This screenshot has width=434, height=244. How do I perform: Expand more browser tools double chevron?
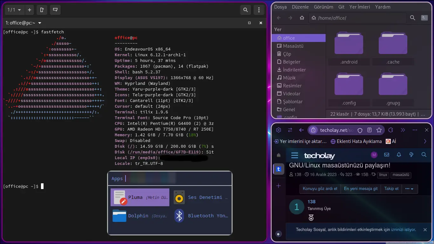[403, 130]
